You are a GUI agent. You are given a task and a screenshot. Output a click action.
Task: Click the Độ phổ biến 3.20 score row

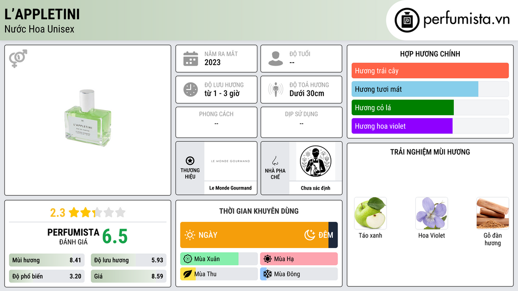[47, 276]
